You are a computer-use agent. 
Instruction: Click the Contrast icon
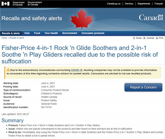click(144, 38)
